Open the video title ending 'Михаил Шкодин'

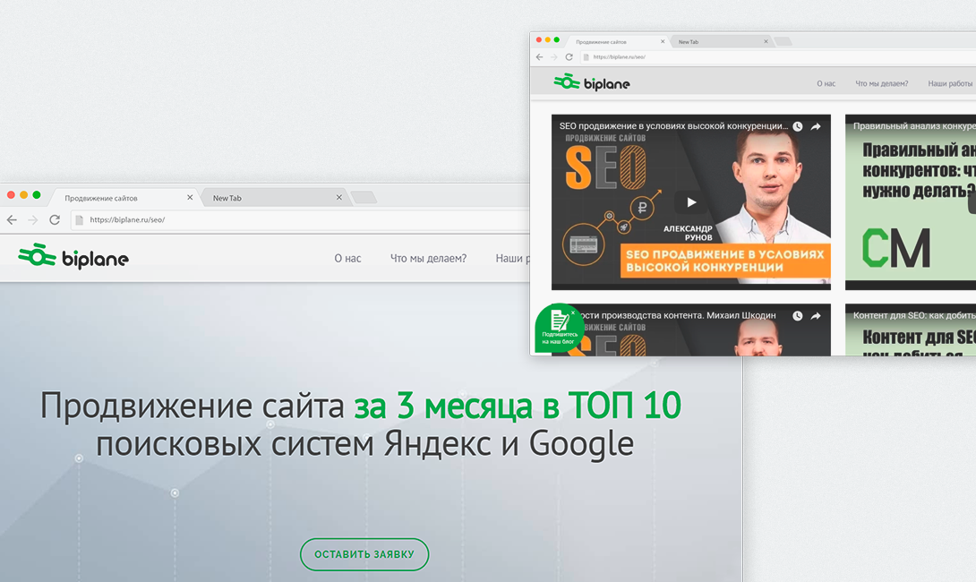click(677, 315)
